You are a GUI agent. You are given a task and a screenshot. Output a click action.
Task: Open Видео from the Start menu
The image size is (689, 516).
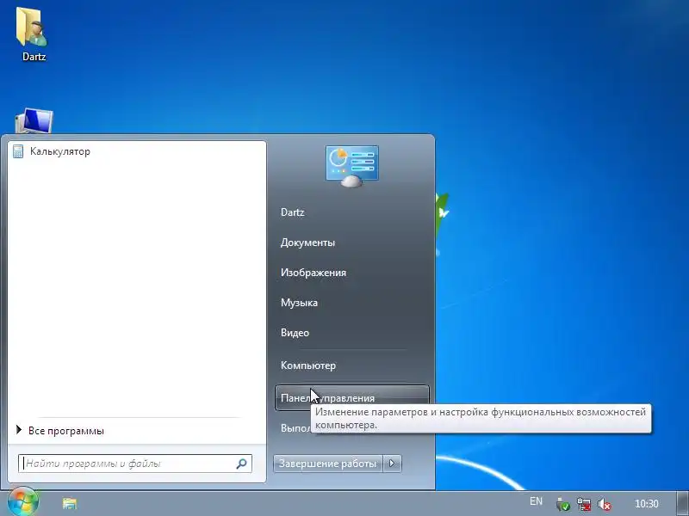(x=351, y=333)
